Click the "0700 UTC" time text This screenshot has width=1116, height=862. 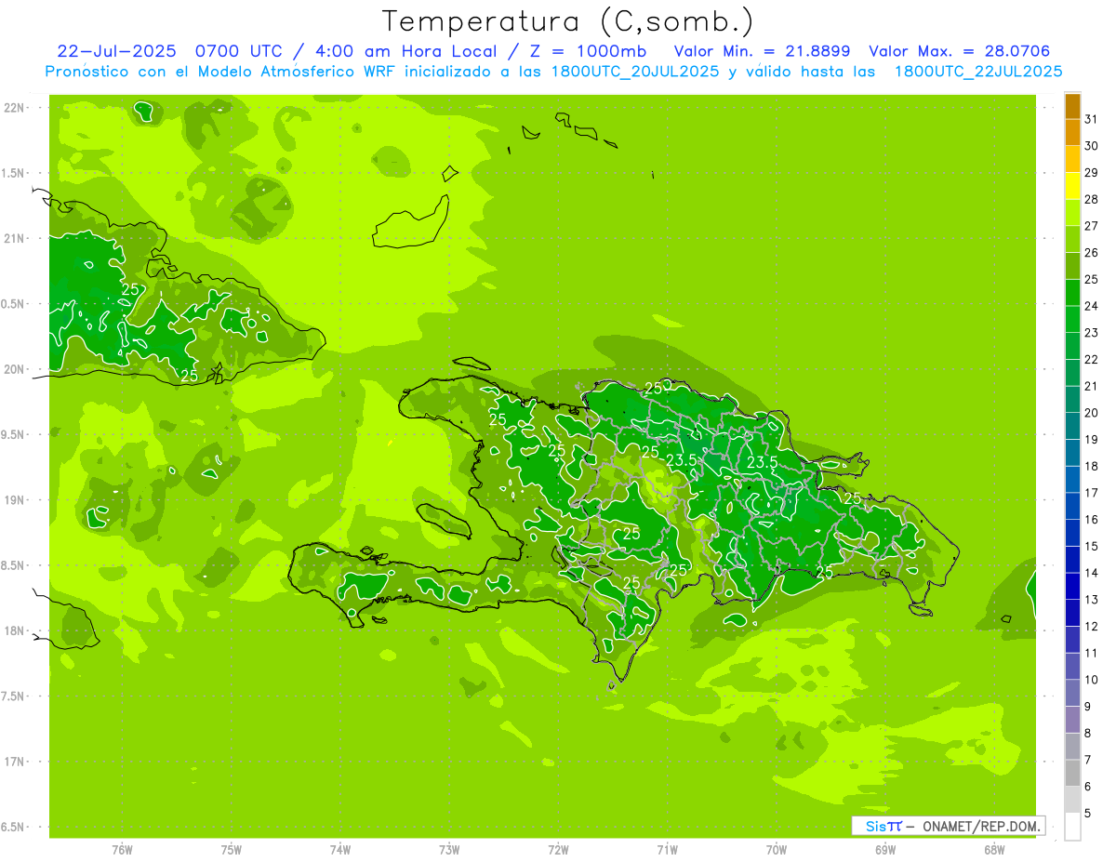(240, 51)
